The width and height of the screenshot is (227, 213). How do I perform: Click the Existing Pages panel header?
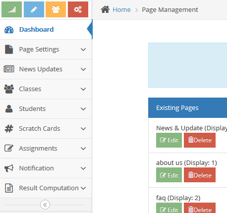click(x=188, y=107)
